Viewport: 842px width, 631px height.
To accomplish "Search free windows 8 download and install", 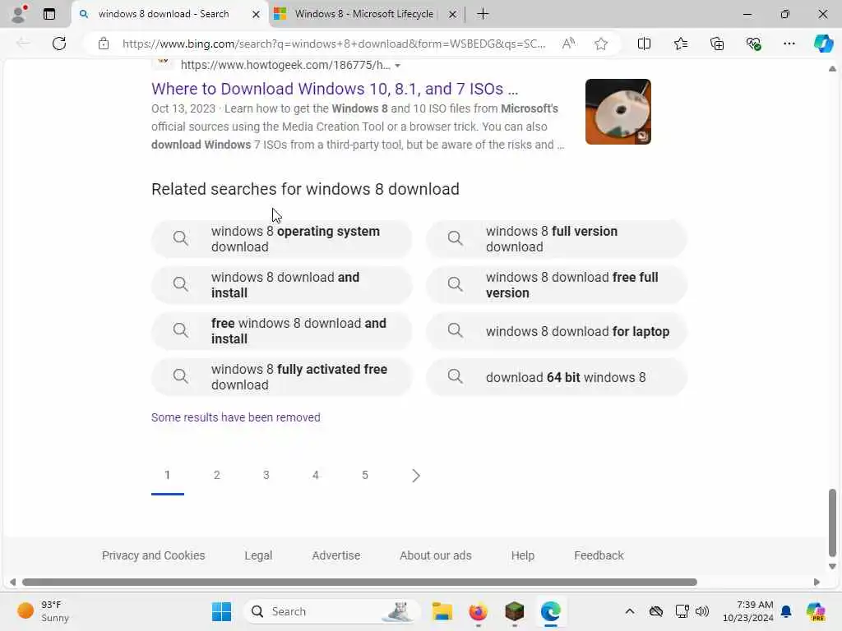I will pyautogui.click(x=282, y=331).
